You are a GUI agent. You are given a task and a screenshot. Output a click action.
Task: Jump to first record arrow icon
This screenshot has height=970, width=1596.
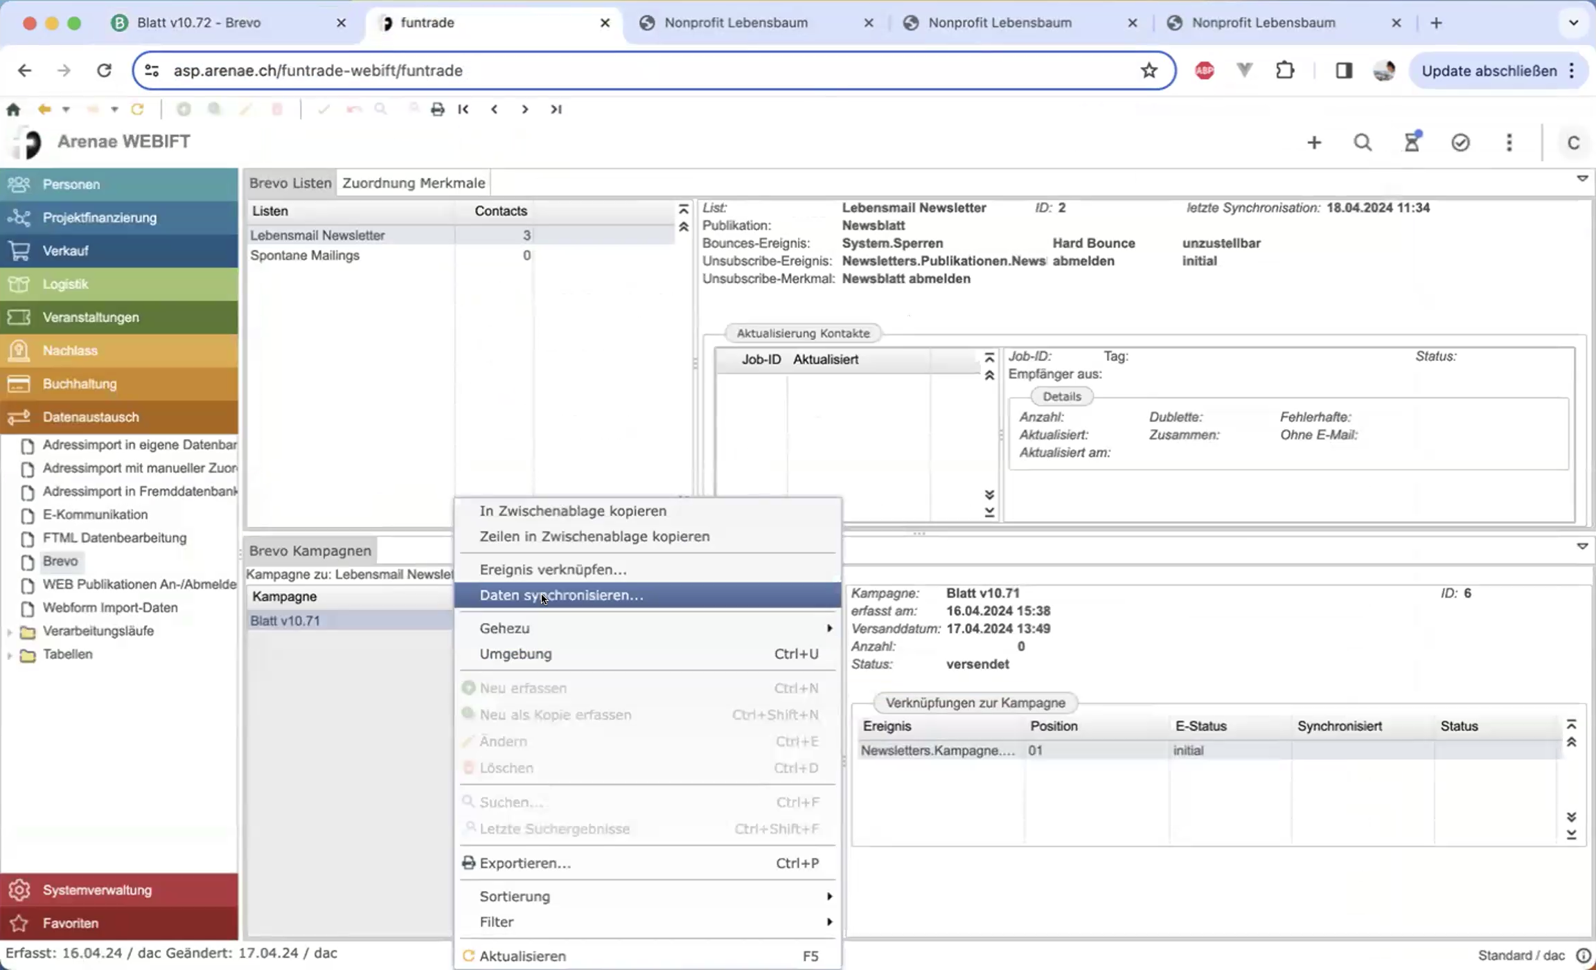463,109
